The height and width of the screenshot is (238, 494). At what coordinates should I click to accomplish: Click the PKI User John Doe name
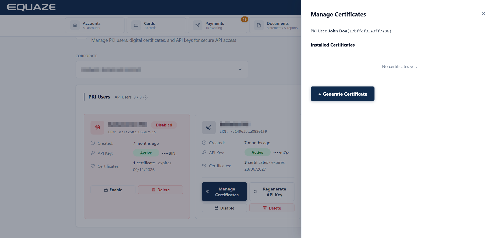tap(338, 31)
